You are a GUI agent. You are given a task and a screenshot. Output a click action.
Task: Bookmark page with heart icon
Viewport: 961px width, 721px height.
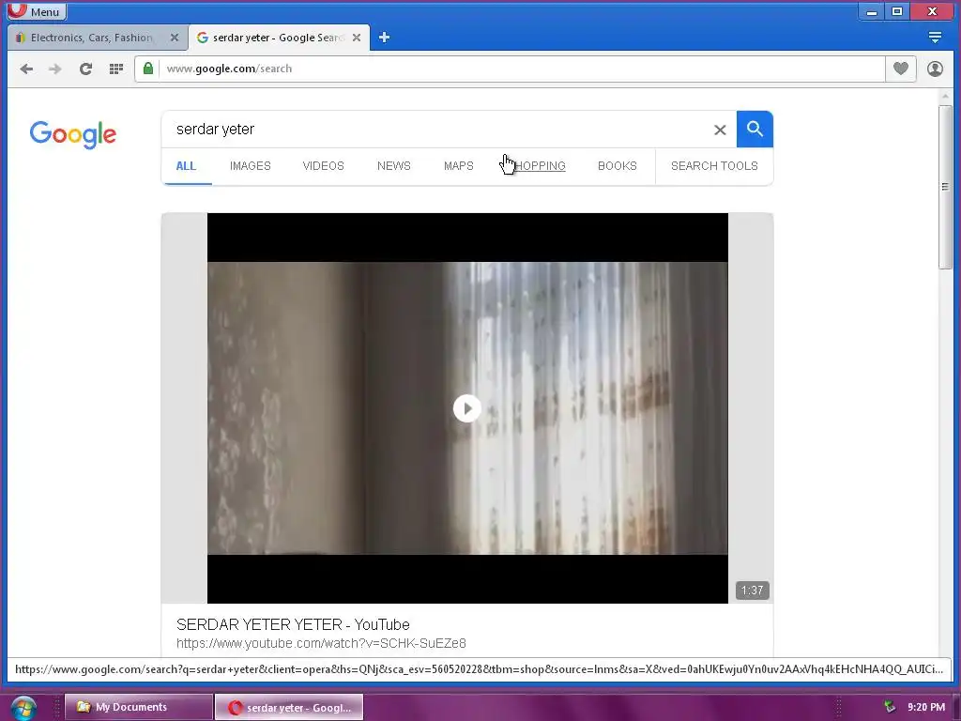tap(900, 69)
